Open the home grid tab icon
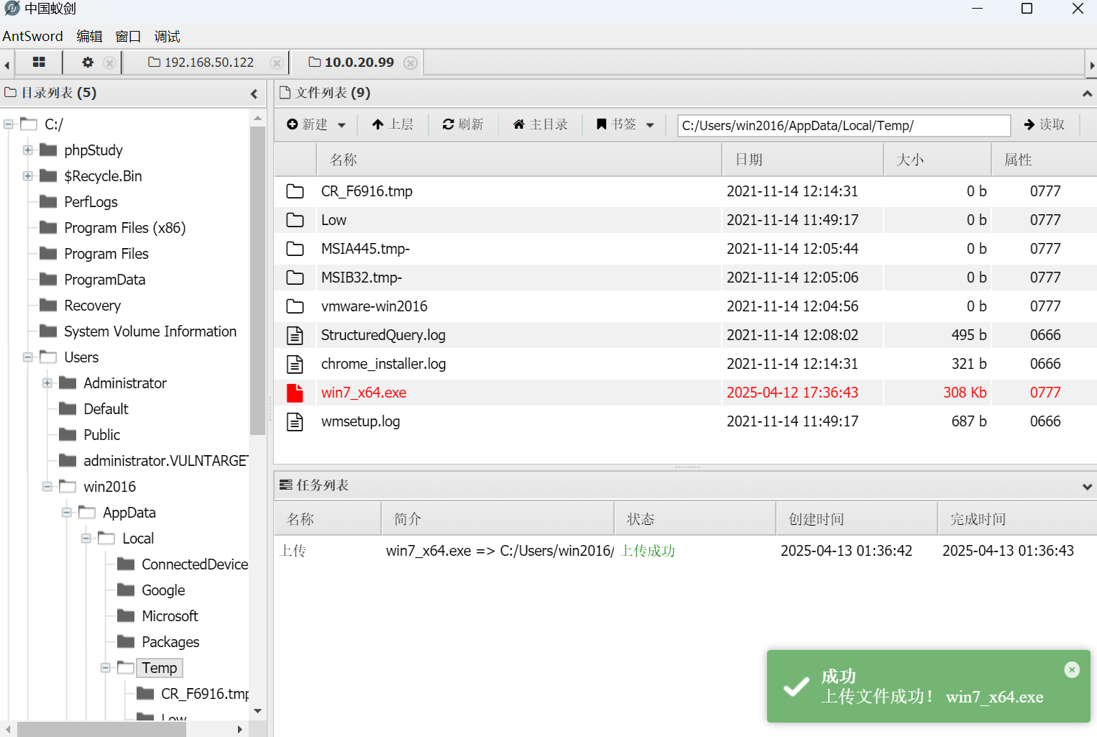This screenshot has width=1097, height=737. point(39,63)
